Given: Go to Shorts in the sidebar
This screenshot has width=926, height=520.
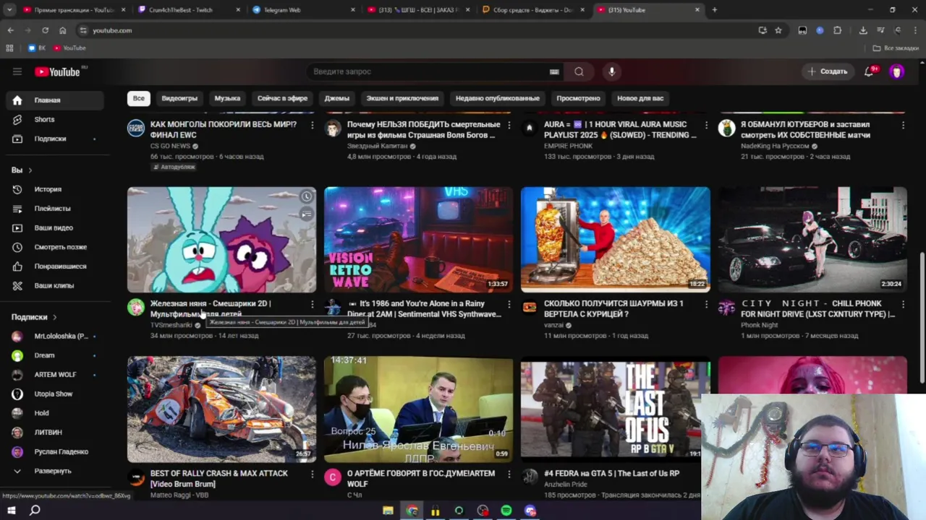Looking at the screenshot, I should click(x=55, y=119).
